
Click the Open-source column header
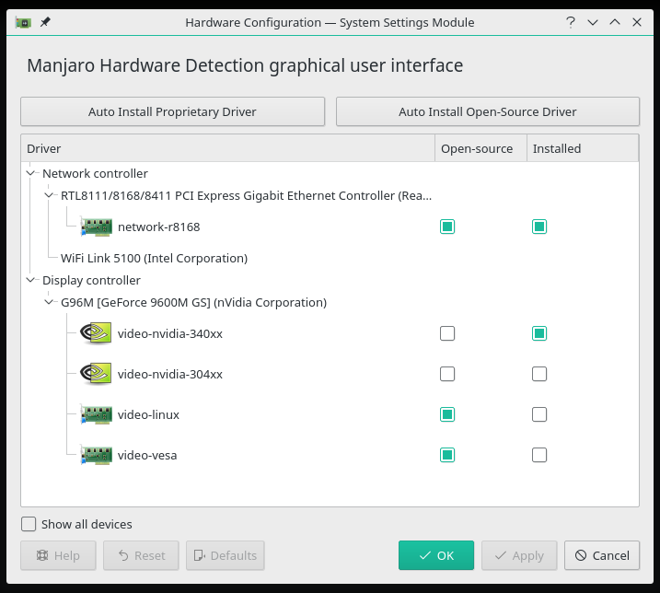[x=477, y=148]
